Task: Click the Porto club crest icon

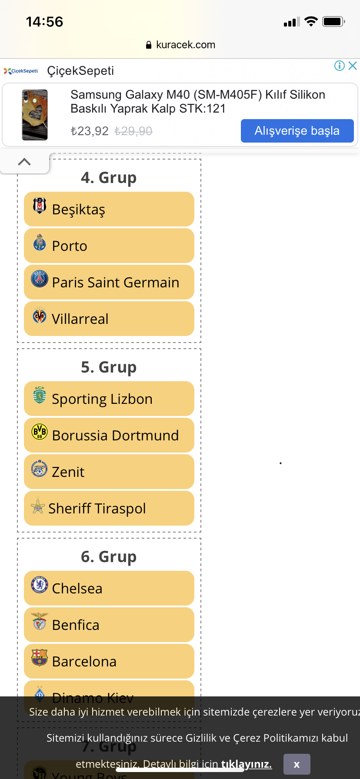Action: pos(40,242)
